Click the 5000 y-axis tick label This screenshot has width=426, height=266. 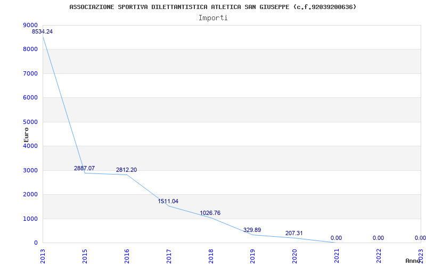pyautogui.click(x=30, y=122)
